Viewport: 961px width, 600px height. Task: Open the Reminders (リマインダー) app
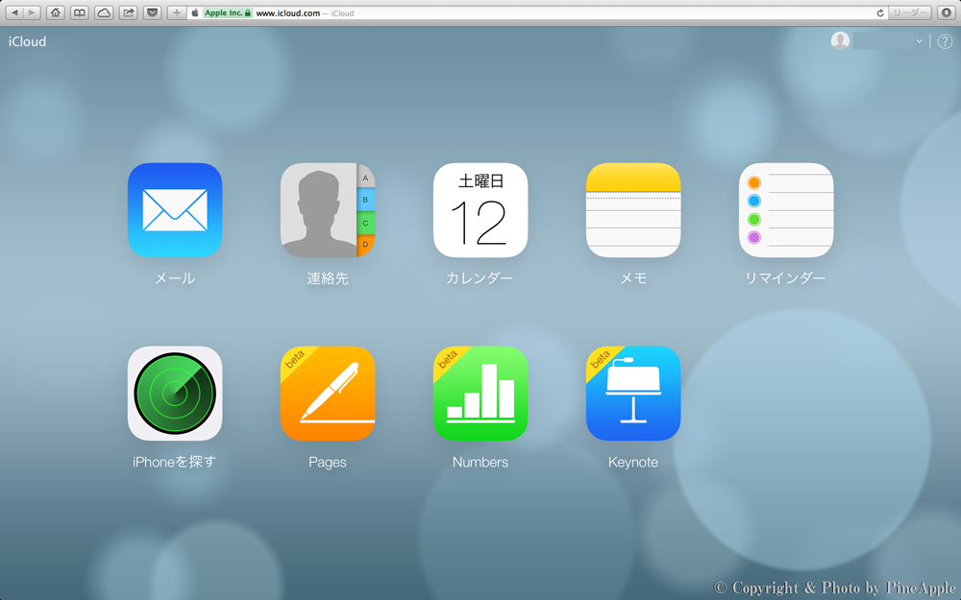click(x=785, y=210)
